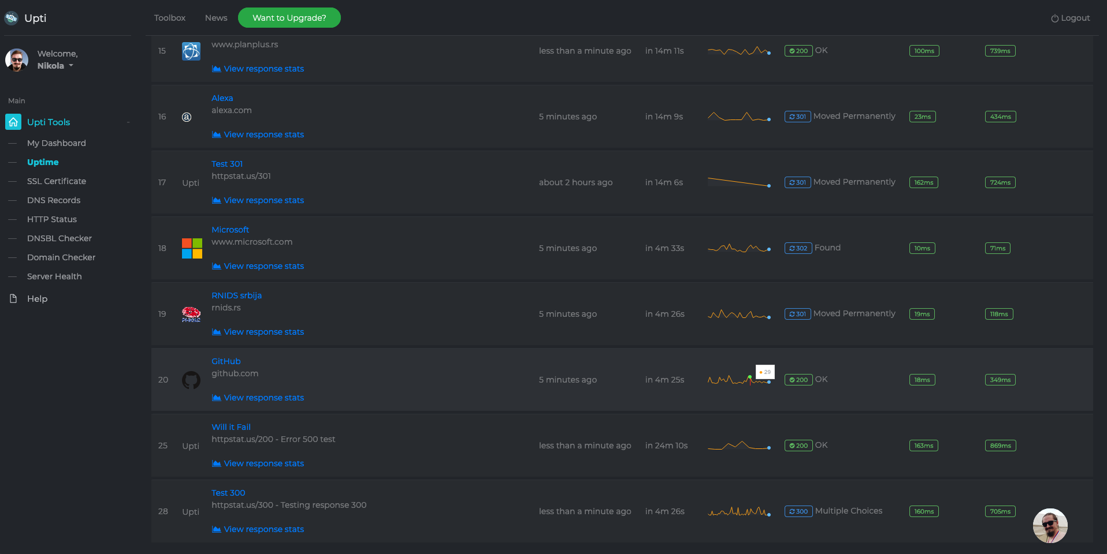Screen dimensions: 1107x554
Task: Open DNS Records tool
Action: [54, 200]
